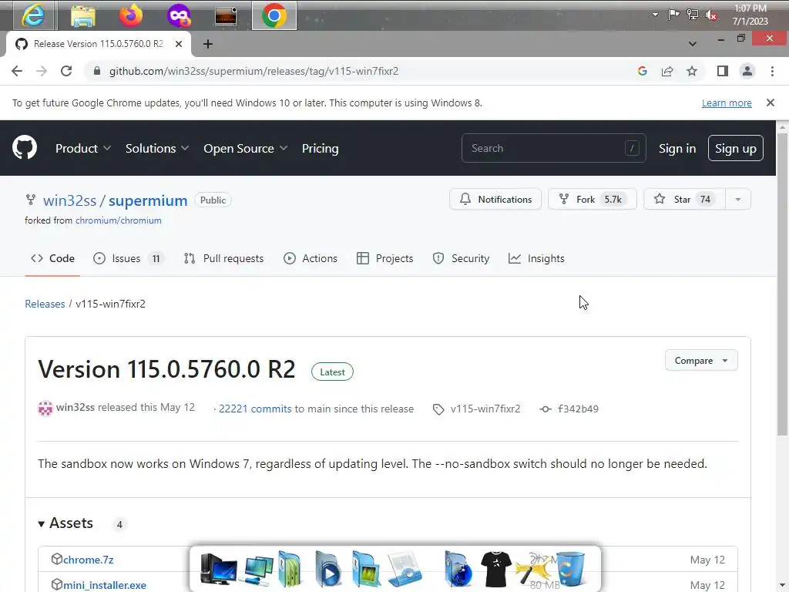Screen dimensions: 789x592
Task: Launch Firefox from the taskbar
Action: 131,15
